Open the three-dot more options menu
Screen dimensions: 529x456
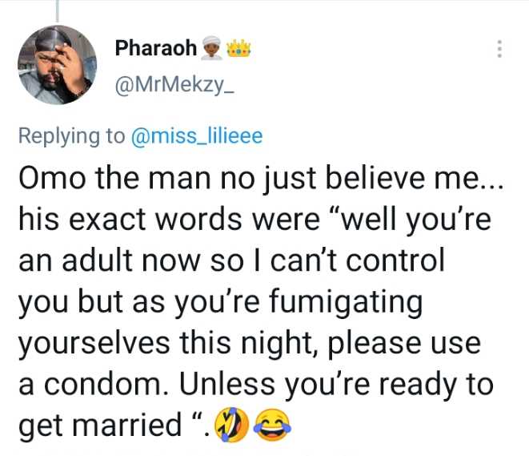tap(499, 48)
